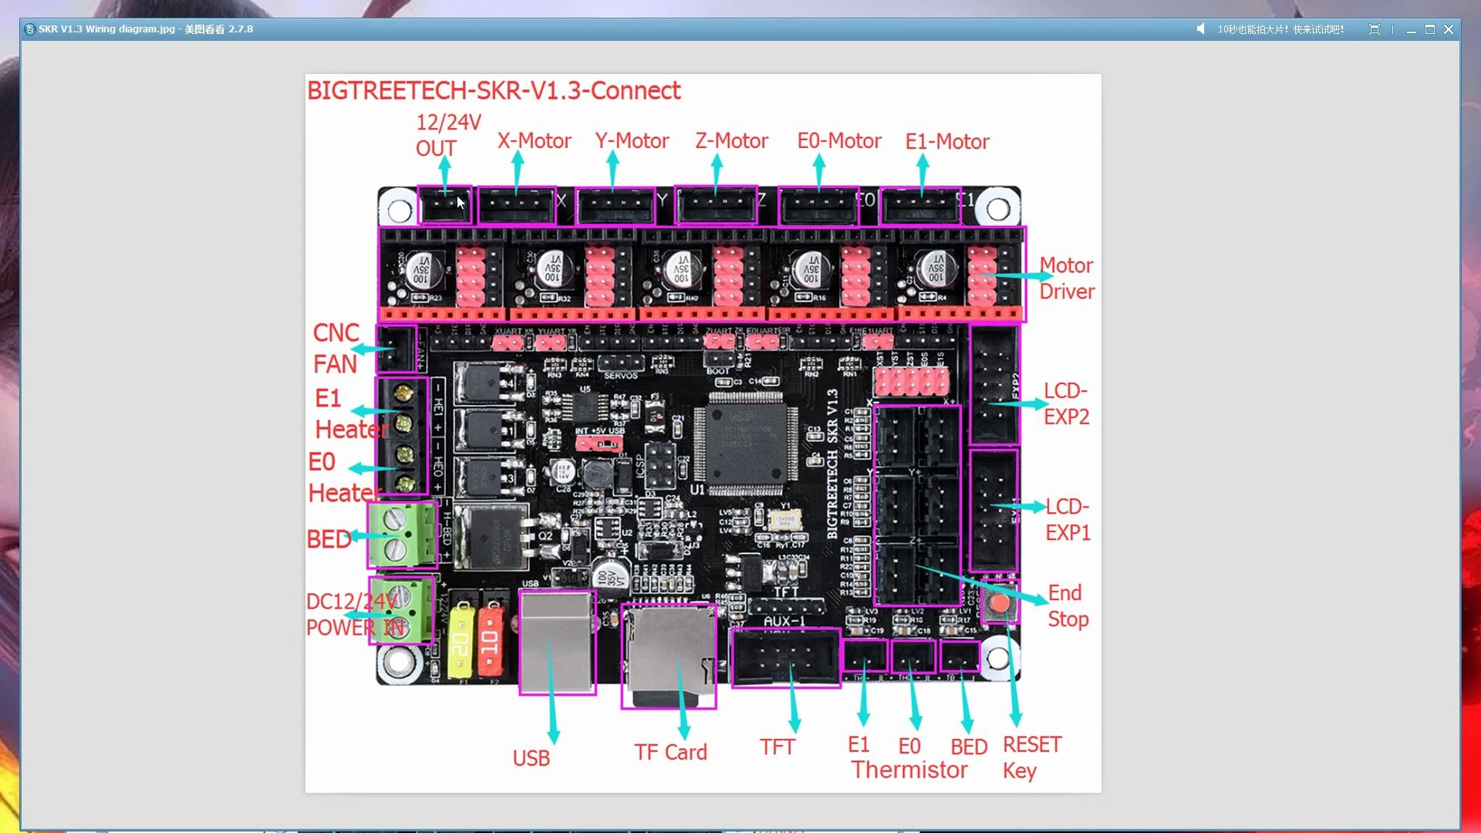The height and width of the screenshot is (833, 1481).
Task: Click the 'CNC FAN' label
Action: click(x=336, y=348)
